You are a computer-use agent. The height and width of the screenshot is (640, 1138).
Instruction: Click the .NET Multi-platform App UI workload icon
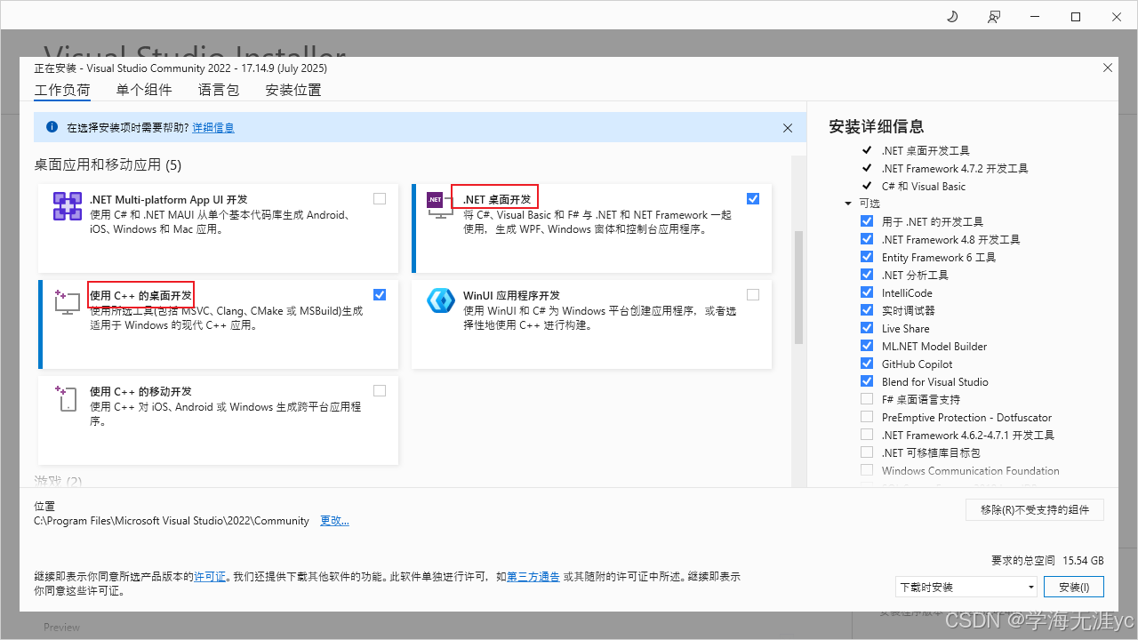click(68, 206)
